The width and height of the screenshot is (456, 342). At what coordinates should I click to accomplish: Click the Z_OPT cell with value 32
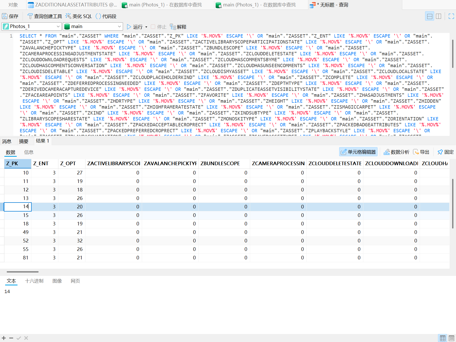pos(72,241)
